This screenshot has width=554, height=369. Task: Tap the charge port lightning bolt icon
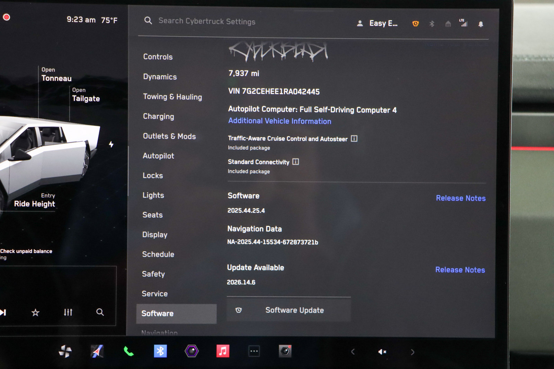click(111, 144)
